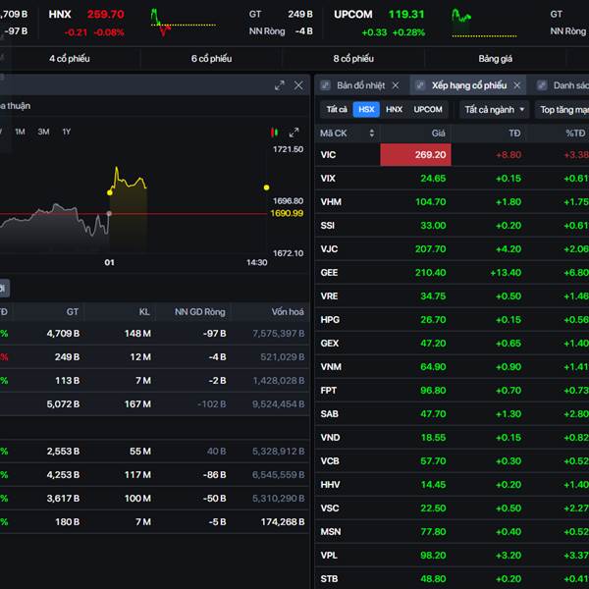Screen dimensions: 589x589
Task: Open the Tất cả ngành dropdown
Action: pos(494,110)
